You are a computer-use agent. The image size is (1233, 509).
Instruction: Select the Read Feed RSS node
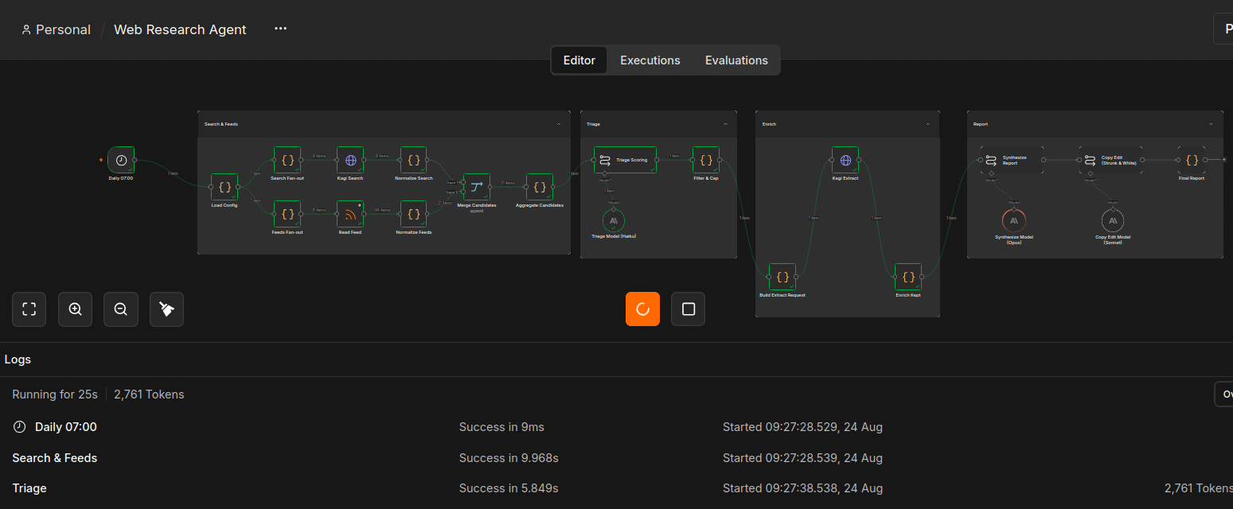point(350,214)
